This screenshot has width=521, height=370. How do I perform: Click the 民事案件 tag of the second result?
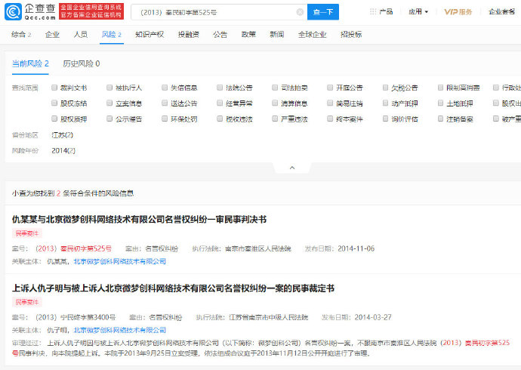pyautogui.click(x=27, y=302)
